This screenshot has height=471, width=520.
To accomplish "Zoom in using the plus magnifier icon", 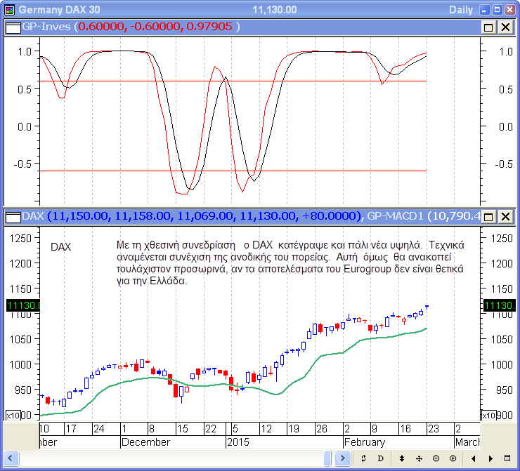I will [453, 458].
